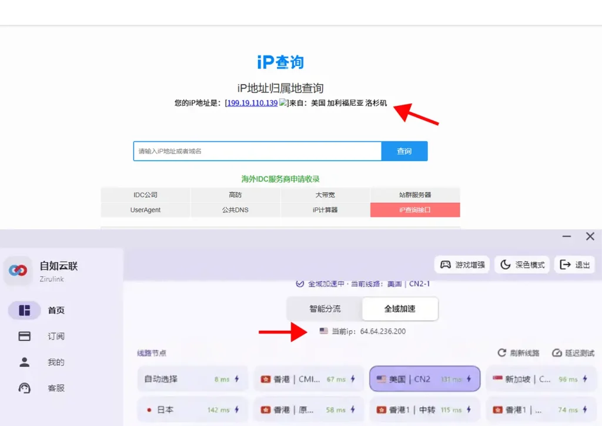Open the 高防 cell

pyautogui.click(x=235, y=195)
